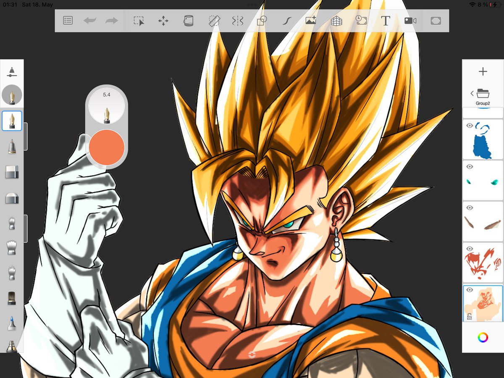Hide the teal eyes layer
The height and width of the screenshot is (378, 504).
click(x=470, y=167)
